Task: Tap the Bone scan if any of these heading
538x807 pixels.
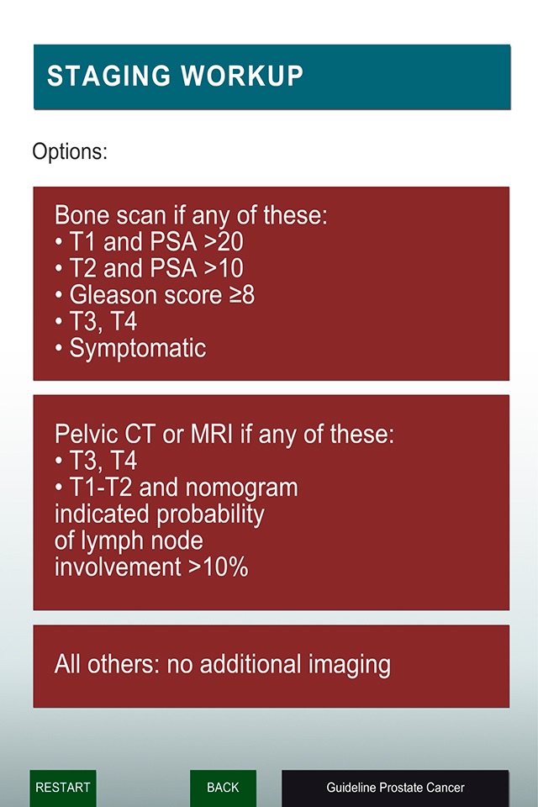Action: [x=191, y=216]
